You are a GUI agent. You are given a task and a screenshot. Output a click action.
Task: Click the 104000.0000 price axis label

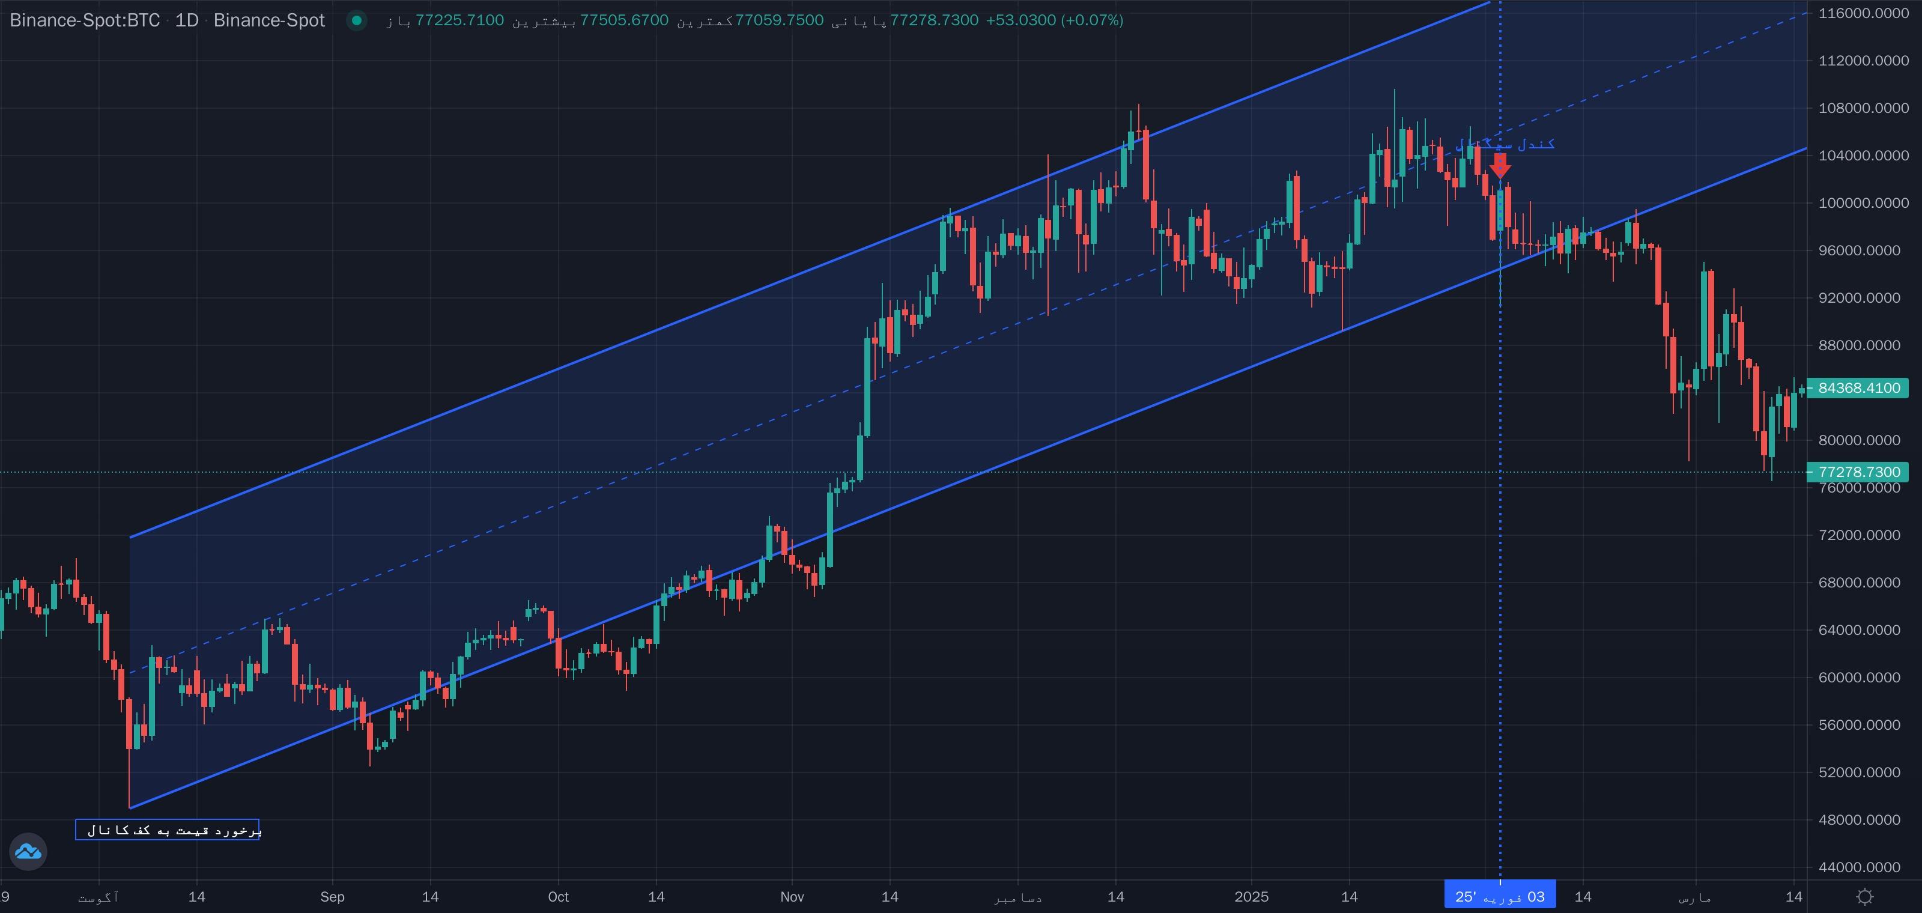point(1863,155)
